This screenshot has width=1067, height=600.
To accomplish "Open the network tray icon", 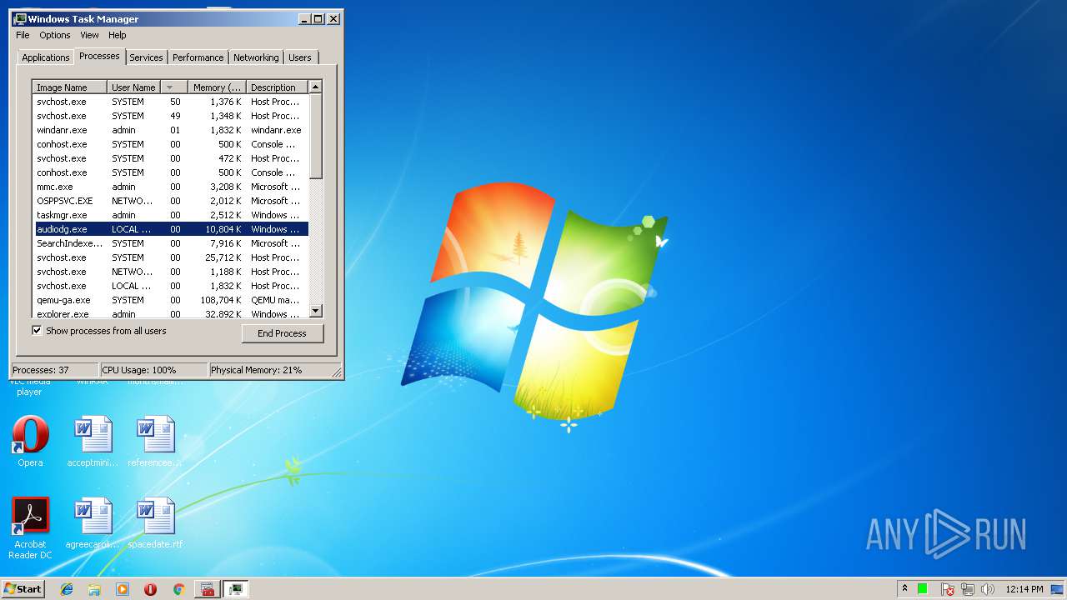I will click(x=968, y=589).
